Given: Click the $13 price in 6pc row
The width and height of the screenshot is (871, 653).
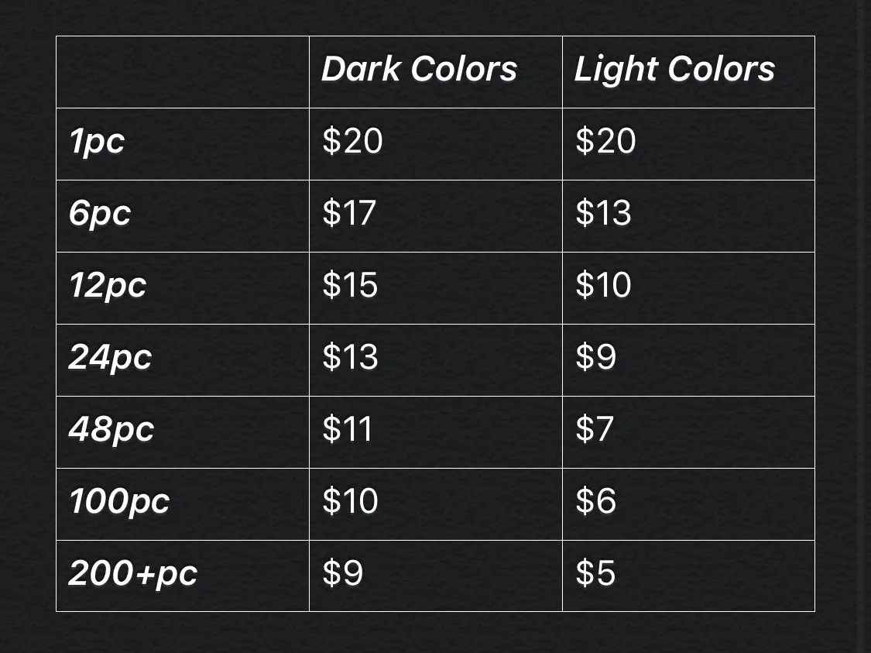Looking at the screenshot, I should [x=603, y=213].
